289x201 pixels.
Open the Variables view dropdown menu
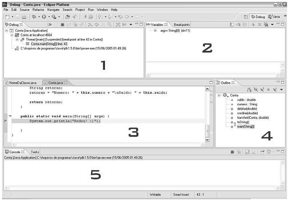tap(272, 25)
